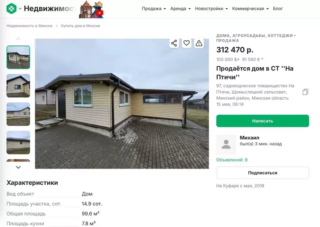
Task: Click the green Написать button
Action: tap(263, 121)
